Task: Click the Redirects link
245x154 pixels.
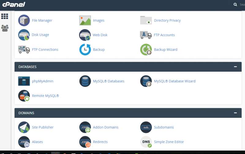Action: click(100, 142)
